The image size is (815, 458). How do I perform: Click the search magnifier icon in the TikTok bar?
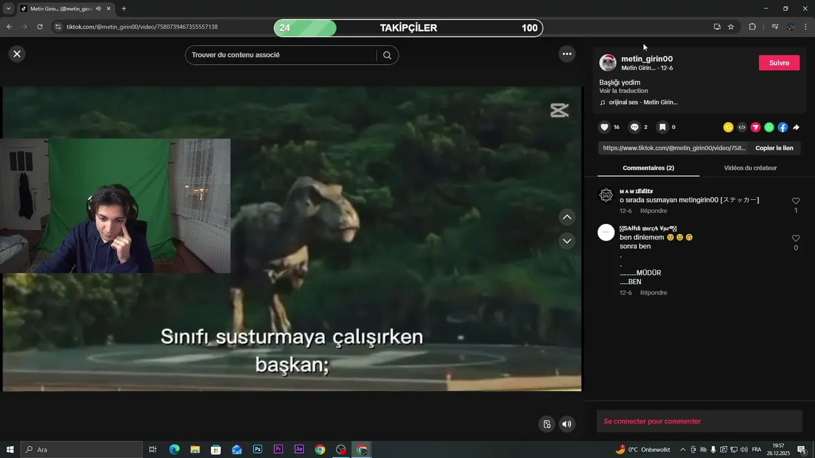click(x=387, y=55)
